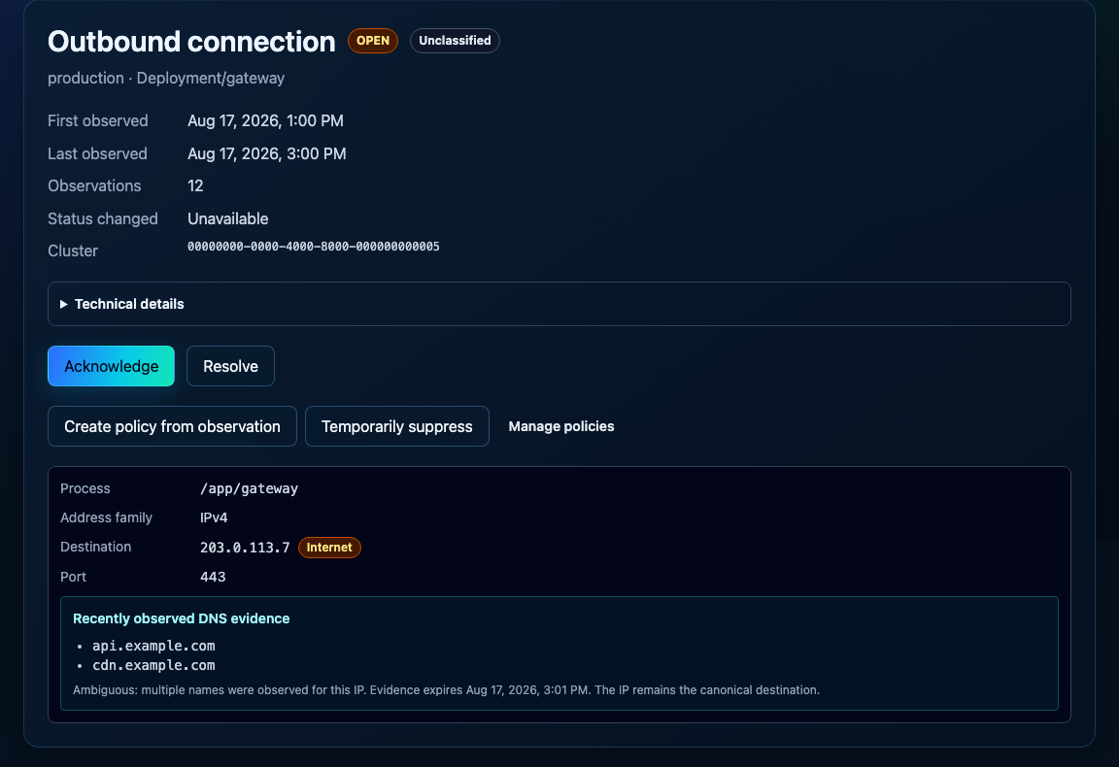This screenshot has height=767, width=1119.
Task: Click the Status changed value Unavailable
Action: point(227,218)
